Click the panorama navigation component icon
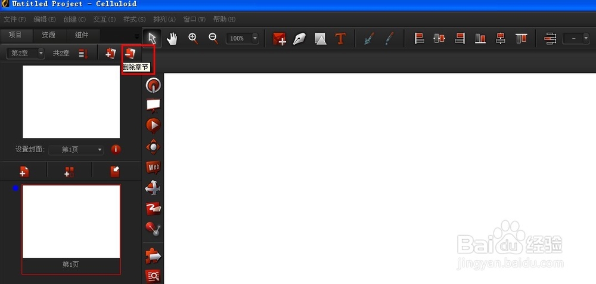Viewport: 596px width, 284px height. 153,147
